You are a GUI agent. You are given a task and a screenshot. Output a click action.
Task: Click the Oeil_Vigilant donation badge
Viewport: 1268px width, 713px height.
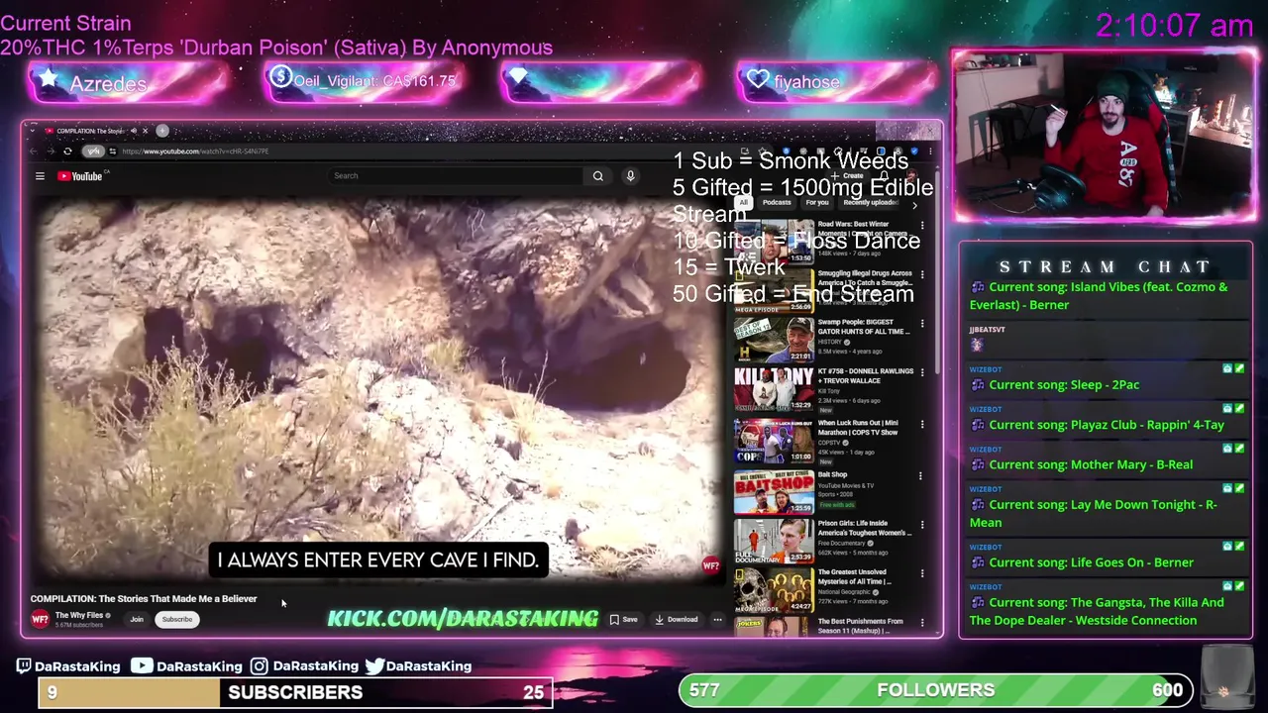pos(365,81)
